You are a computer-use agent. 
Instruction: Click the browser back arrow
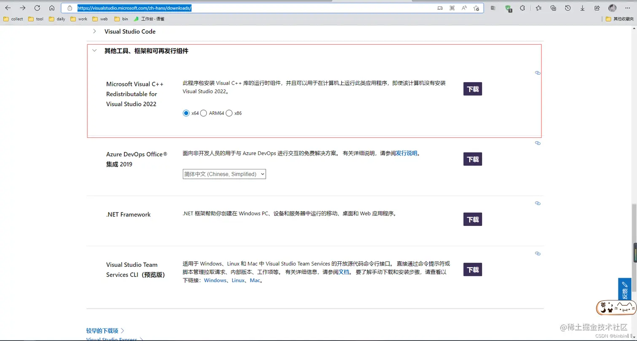pos(8,8)
